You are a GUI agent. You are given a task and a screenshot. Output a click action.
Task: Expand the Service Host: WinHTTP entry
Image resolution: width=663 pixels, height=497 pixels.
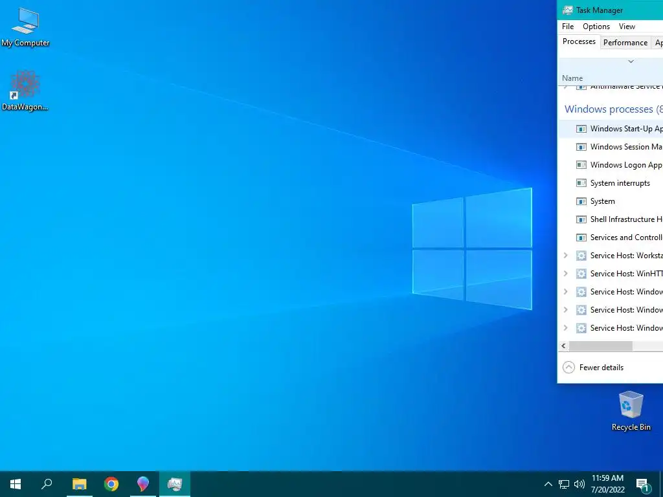click(x=565, y=274)
